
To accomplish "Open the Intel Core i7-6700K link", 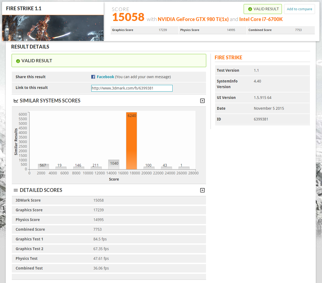I will click(261, 19).
